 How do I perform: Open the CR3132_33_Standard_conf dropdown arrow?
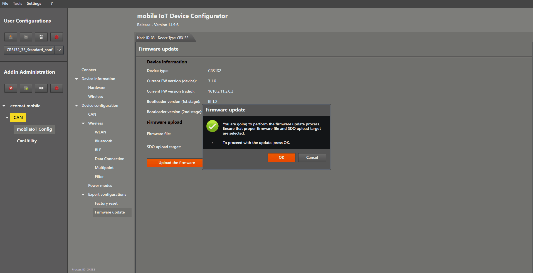tap(59, 50)
